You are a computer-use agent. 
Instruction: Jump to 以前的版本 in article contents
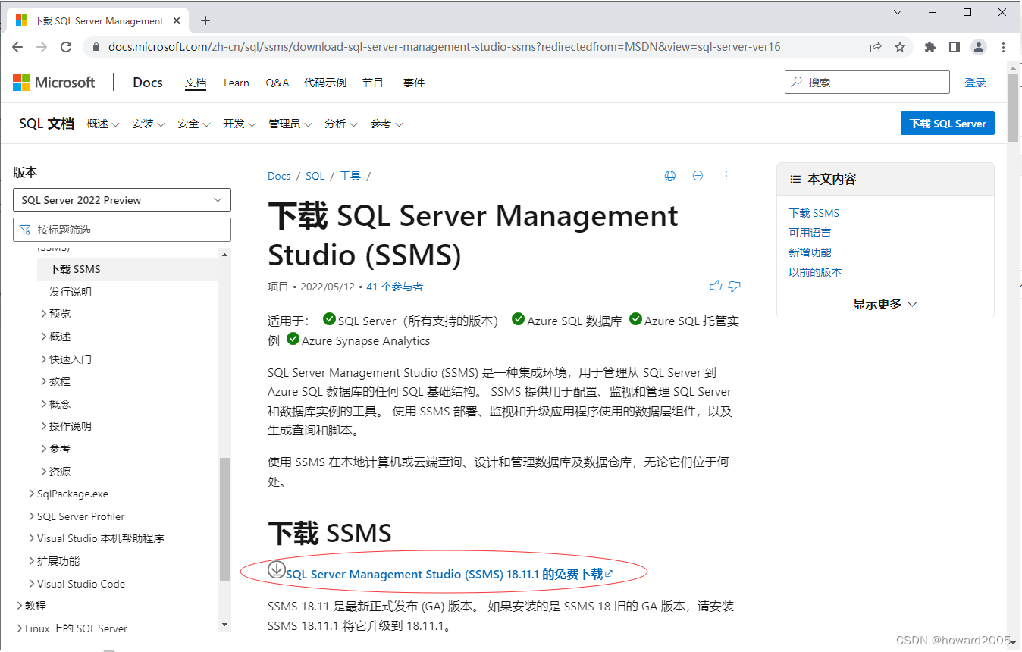pos(815,272)
